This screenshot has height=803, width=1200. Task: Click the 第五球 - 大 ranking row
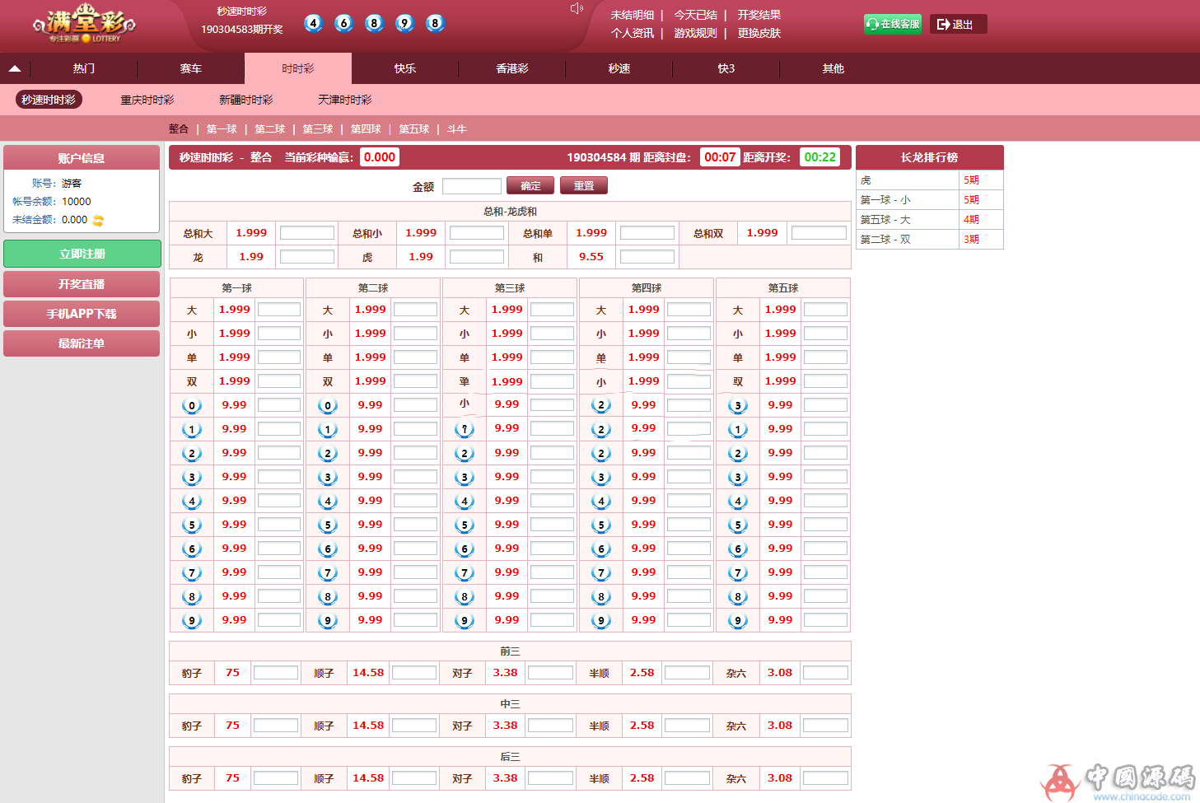coord(930,220)
